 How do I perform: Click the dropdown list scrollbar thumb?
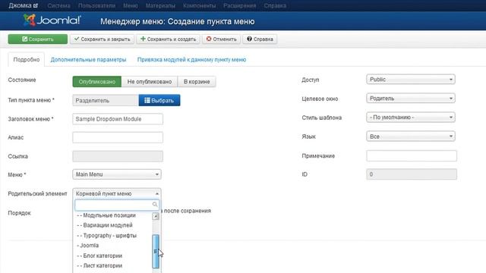pyautogui.click(x=156, y=251)
